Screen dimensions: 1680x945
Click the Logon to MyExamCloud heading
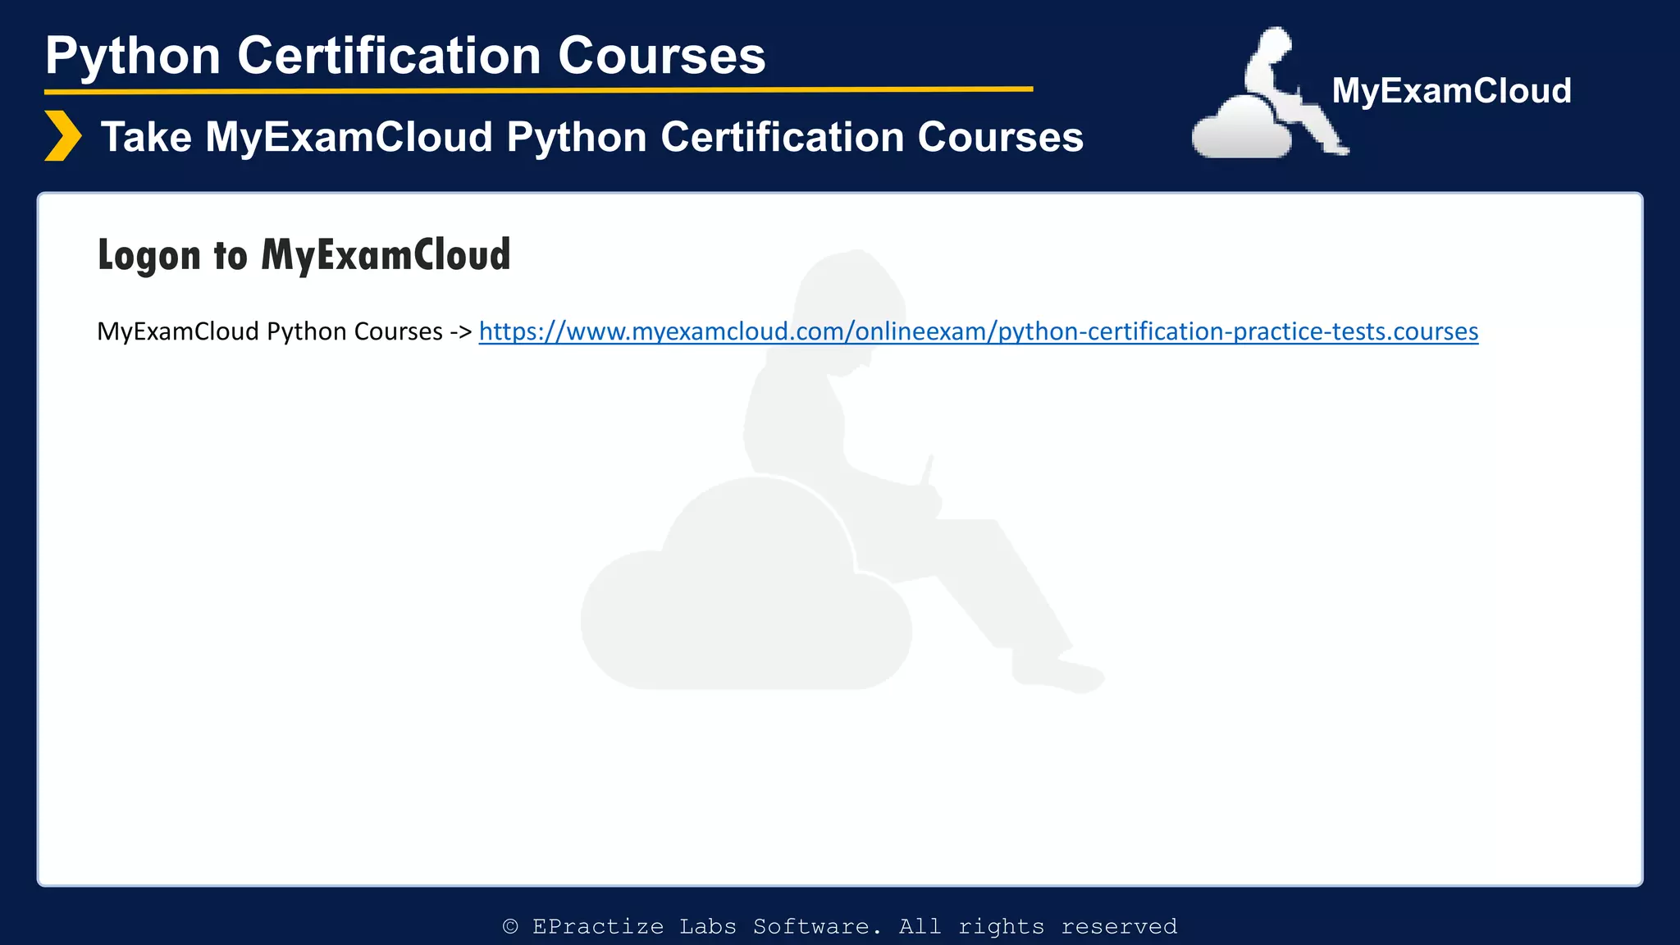click(304, 254)
